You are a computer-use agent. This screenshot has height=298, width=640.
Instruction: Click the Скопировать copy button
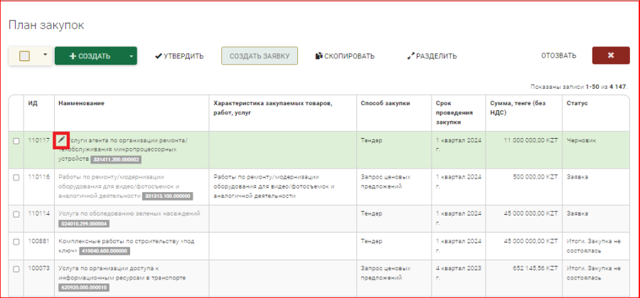[345, 56]
